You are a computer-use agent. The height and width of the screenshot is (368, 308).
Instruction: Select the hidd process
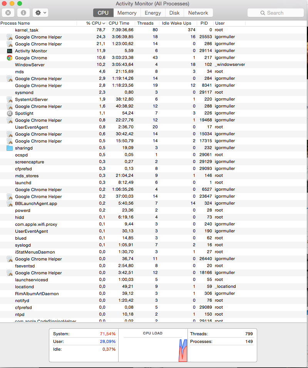[x=153, y=217]
